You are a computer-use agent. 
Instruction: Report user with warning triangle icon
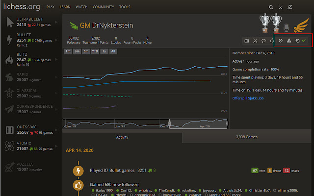point(289,41)
